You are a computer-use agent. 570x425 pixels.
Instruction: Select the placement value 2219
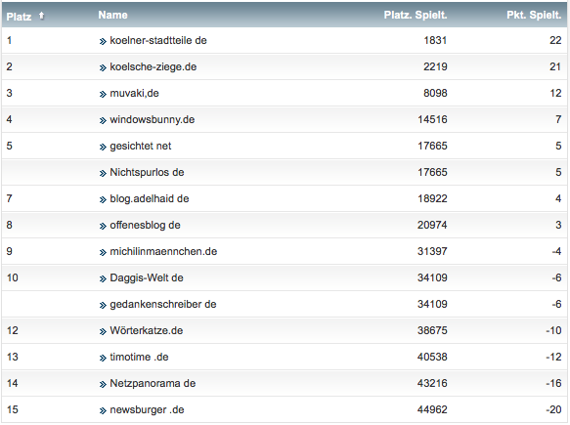[435, 66]
